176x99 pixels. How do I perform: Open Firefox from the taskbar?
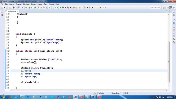point(10,97)
